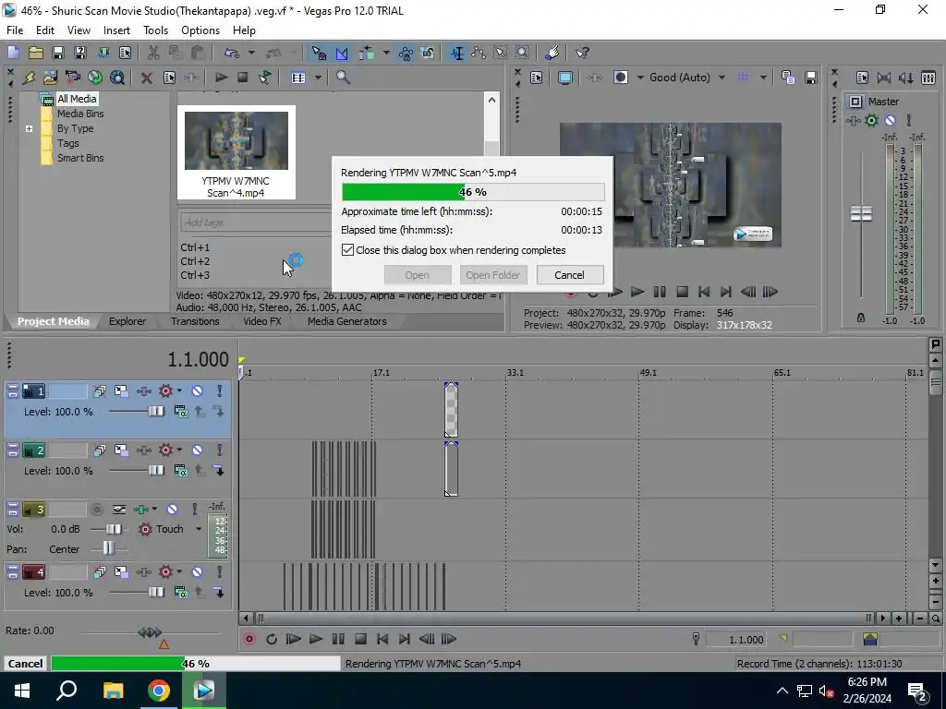946x709 pixels.
Task: Click the Import Media icon in Project Media
Action: tap(50, 78)
